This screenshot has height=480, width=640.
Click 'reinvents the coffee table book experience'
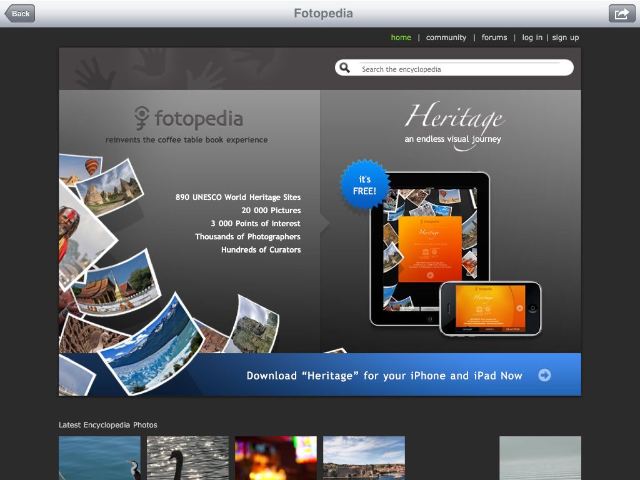[186, 139]
